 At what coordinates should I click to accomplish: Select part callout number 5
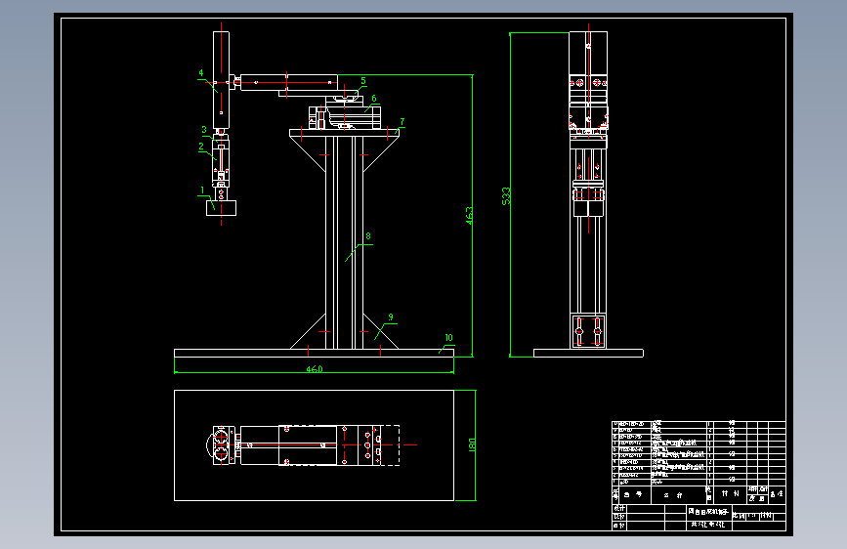363,81
